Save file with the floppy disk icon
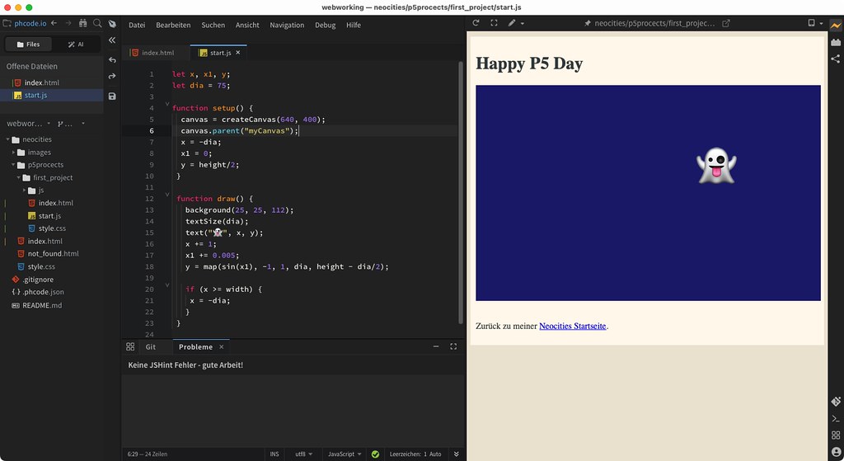 (112, 96)
